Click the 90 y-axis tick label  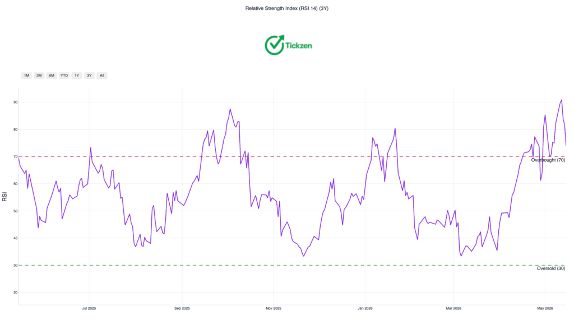coord(15,102)
